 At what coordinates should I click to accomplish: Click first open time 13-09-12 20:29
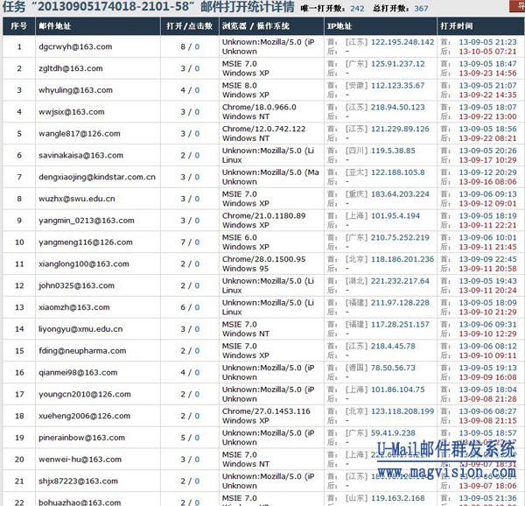(x=487, y=172)
